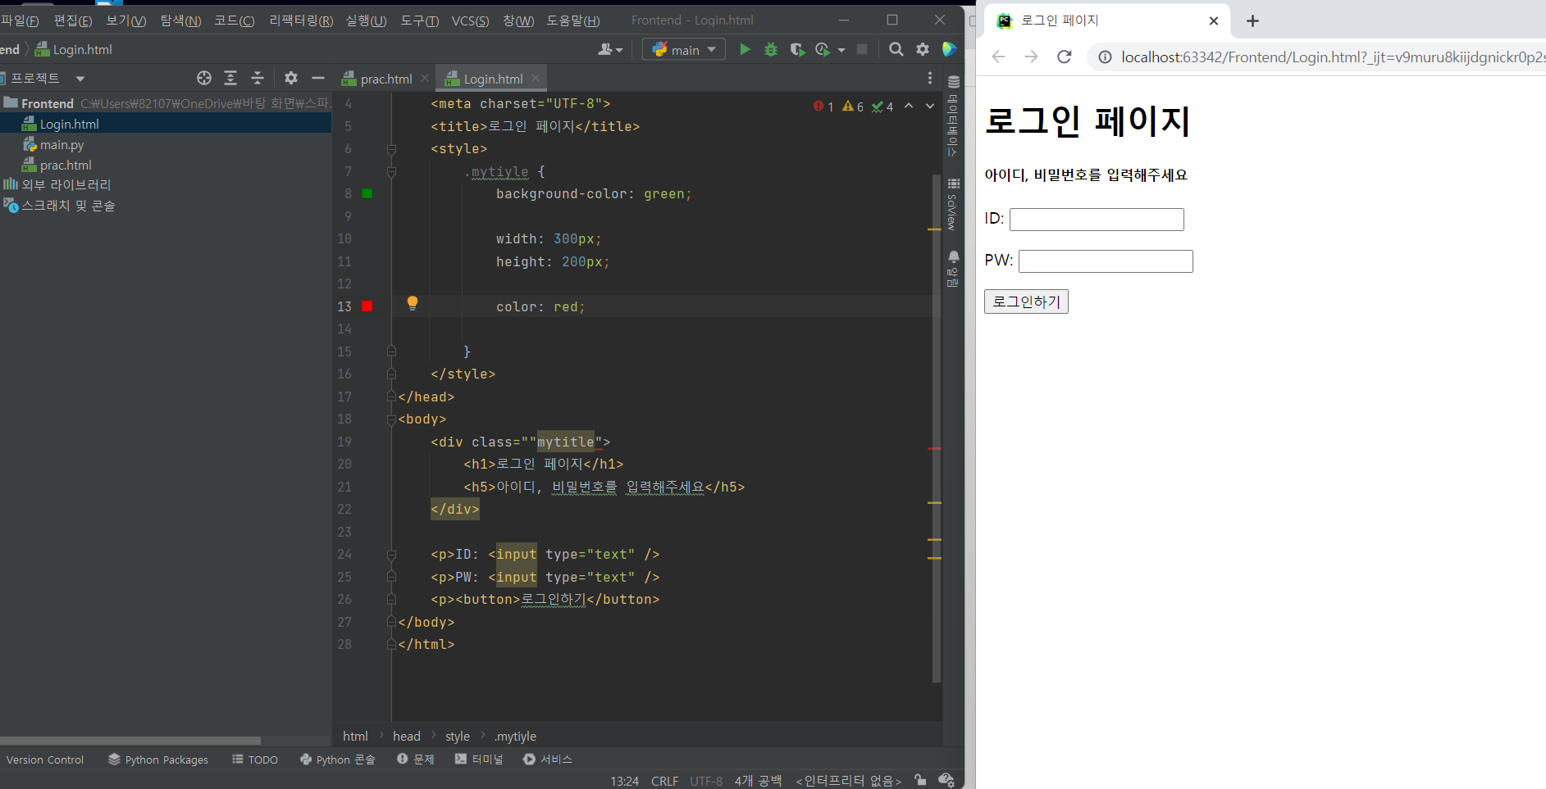Click the JetBrains colorful logo icon in the toolbar
The image size is (1546, 789).
coord(949,49)
